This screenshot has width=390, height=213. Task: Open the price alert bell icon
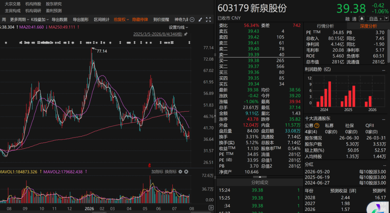pos(361,19)
